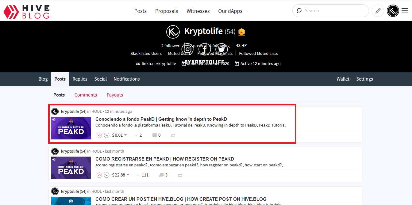Open the Hive Blog logo home link
This screenshot has height=205, width=412.
[x=26, y=11]
